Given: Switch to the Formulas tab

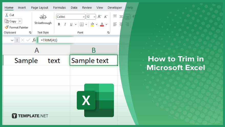Looking at the screenshot, I should click(x=59, y=8).
